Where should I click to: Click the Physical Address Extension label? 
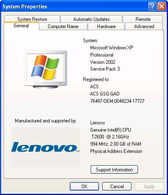[116, 151]
